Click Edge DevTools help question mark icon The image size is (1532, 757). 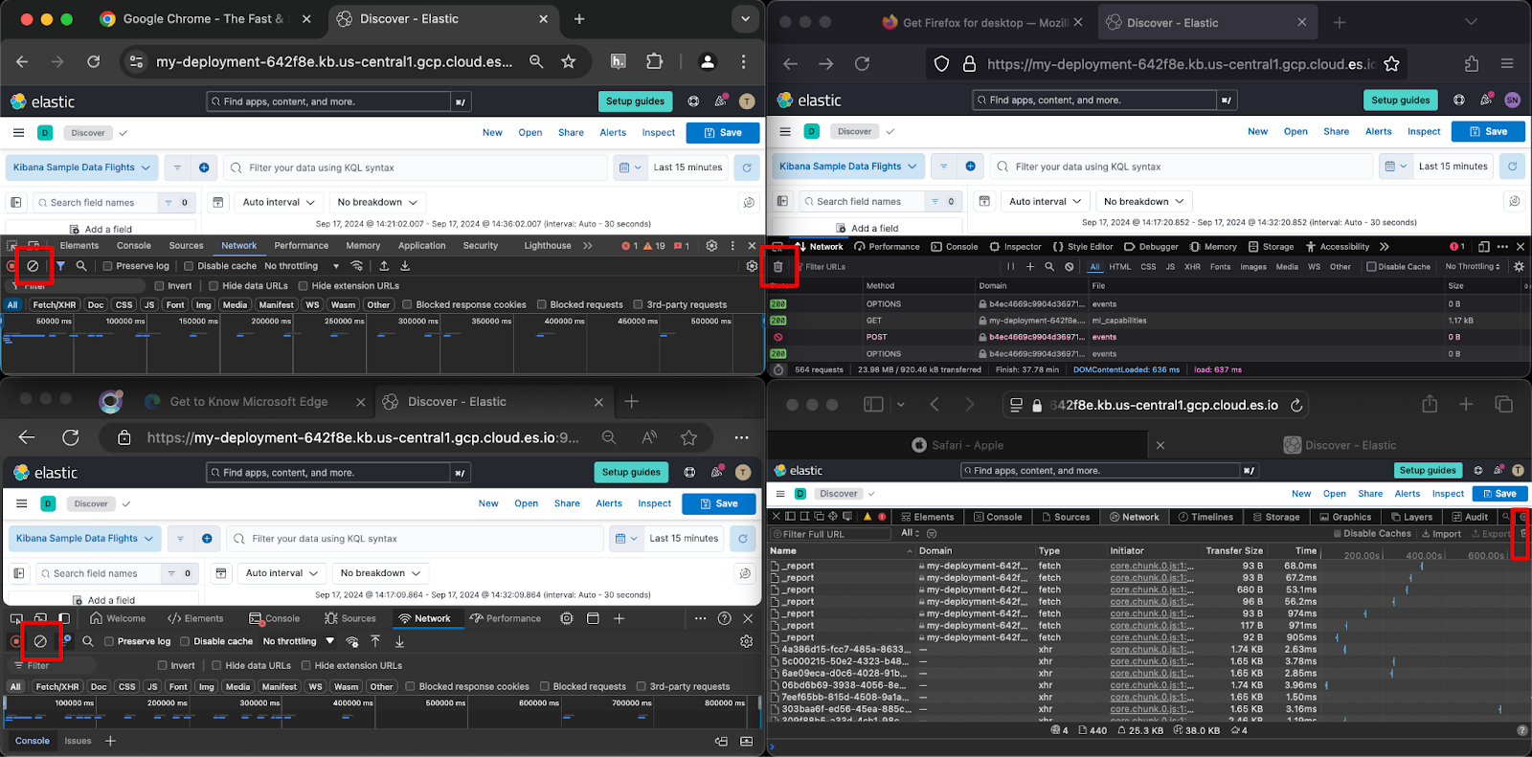[x=725, y=618]
